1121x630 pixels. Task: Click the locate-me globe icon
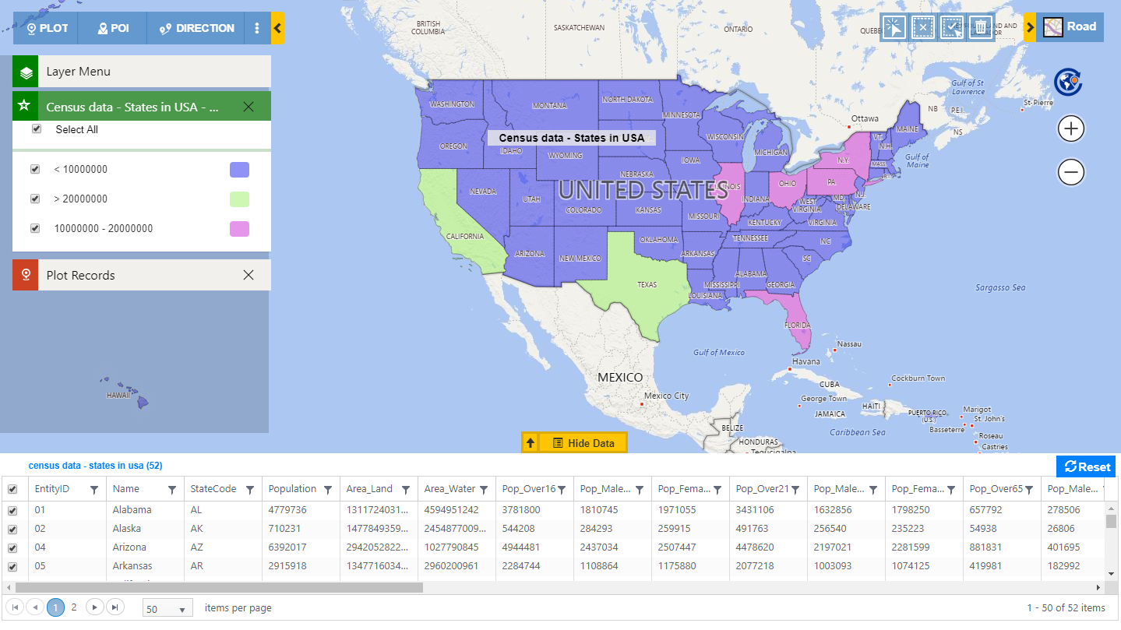coord(1070,82)
